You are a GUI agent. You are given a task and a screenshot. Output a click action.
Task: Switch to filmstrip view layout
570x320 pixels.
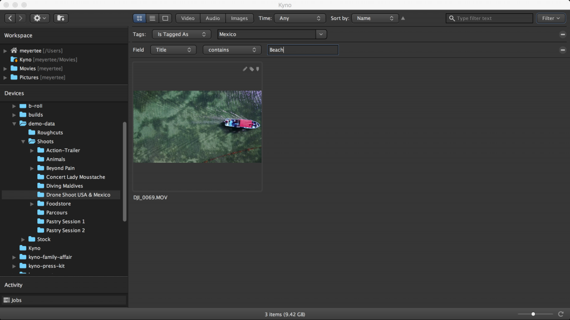click(165, 18)
